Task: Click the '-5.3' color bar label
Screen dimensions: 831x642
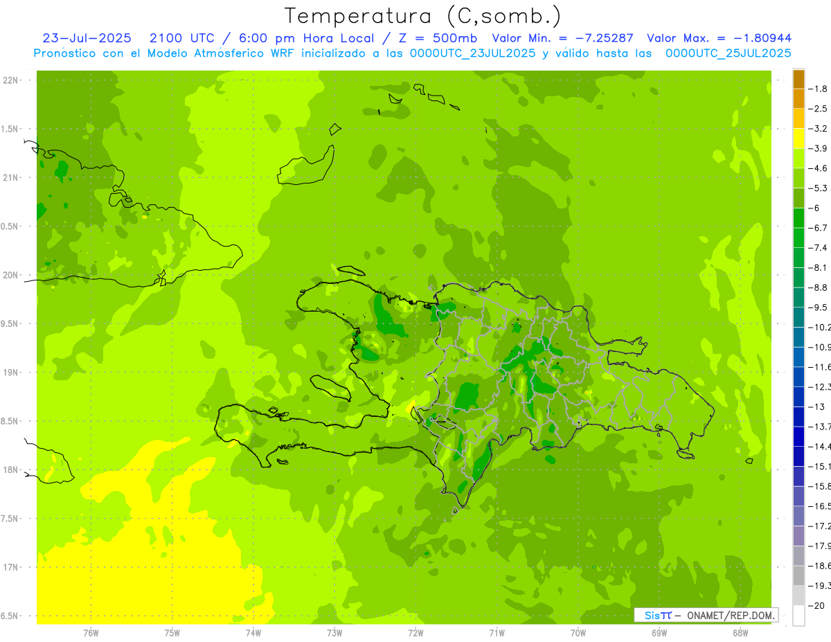Action: (x=818, y=188)
